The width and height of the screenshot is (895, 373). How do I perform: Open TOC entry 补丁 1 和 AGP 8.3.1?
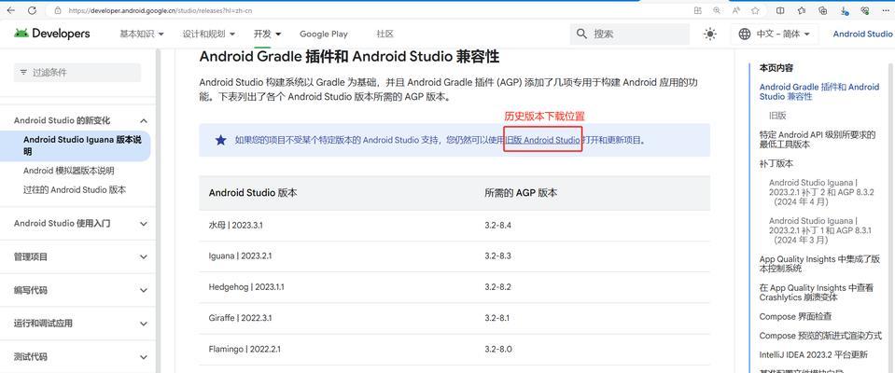[x=820, y=230]
